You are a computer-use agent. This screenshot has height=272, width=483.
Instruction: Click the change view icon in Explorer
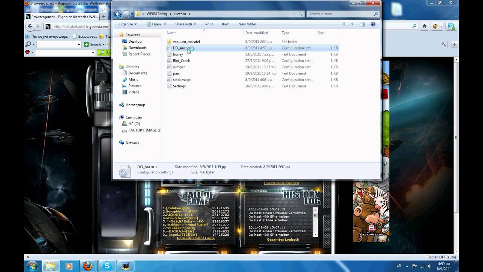click(345, 24)
